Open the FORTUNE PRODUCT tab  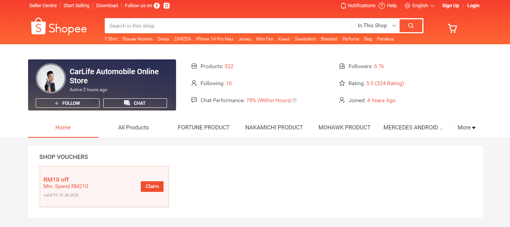204,127
